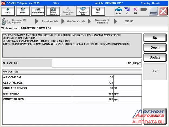Close the application with red X
This screenshot has width=169, height=127.
(x=163, y=11)
